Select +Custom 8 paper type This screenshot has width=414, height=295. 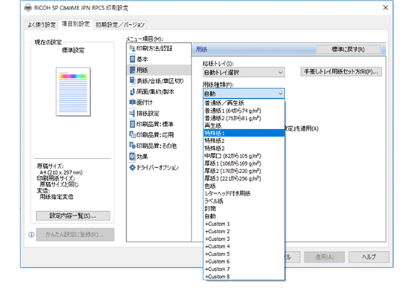[244, 276]
